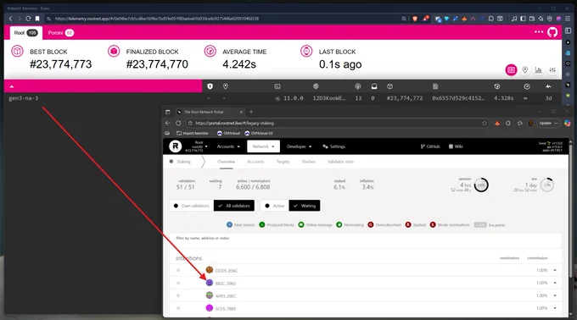
Task: Go back in the Root Network Portal browser
Action: [168, 123]
